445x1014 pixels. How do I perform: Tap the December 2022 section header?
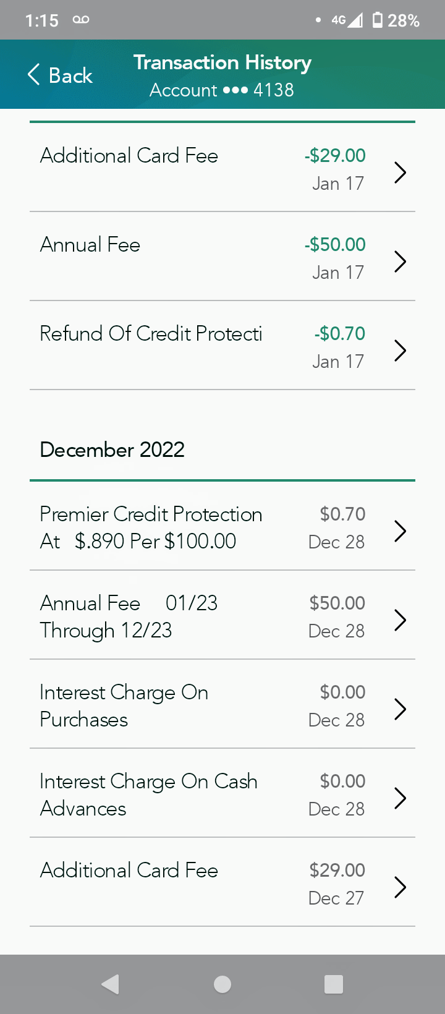[112, 449]
